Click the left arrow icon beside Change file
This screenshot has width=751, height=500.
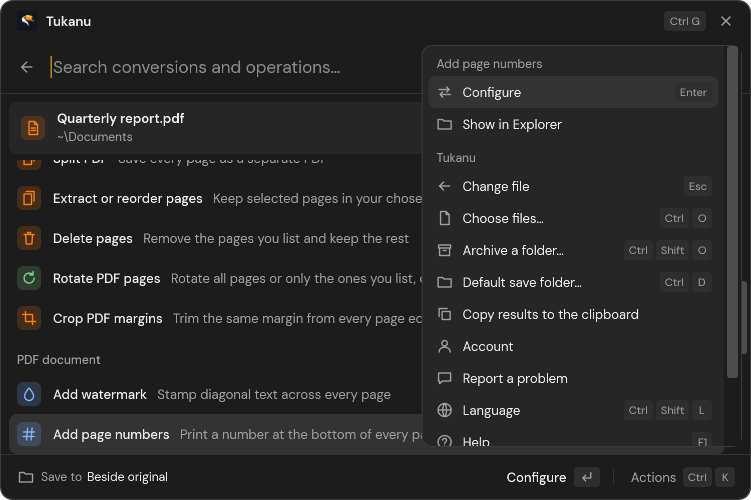coord(445,186)
